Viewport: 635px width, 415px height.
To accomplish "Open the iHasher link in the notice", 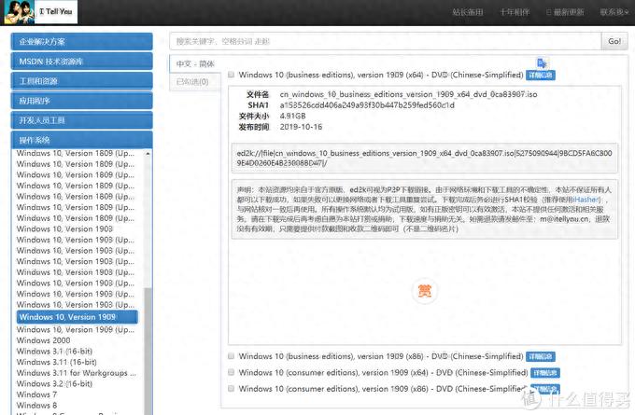I will 586,199.
